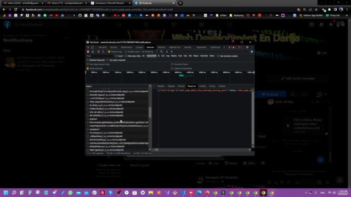Open Windows taskbar search
Viewport: 351px width, 197px height.
point(14,193)
